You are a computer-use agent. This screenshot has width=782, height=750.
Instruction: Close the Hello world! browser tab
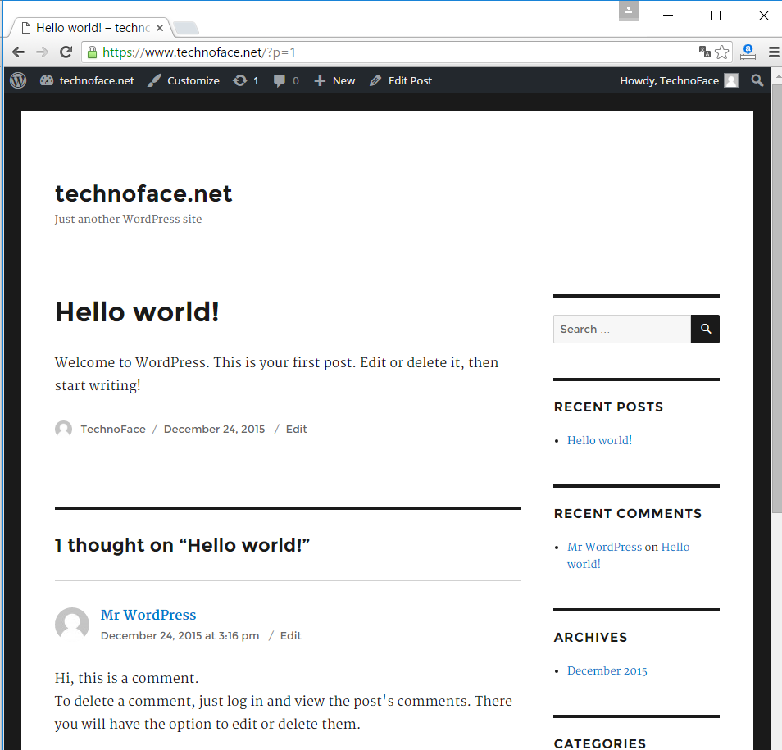click(160, 28)
